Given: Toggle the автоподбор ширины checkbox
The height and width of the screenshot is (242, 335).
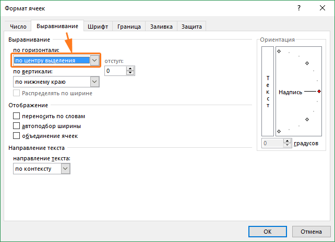Looking at the screenshot, I should point(17,126).
